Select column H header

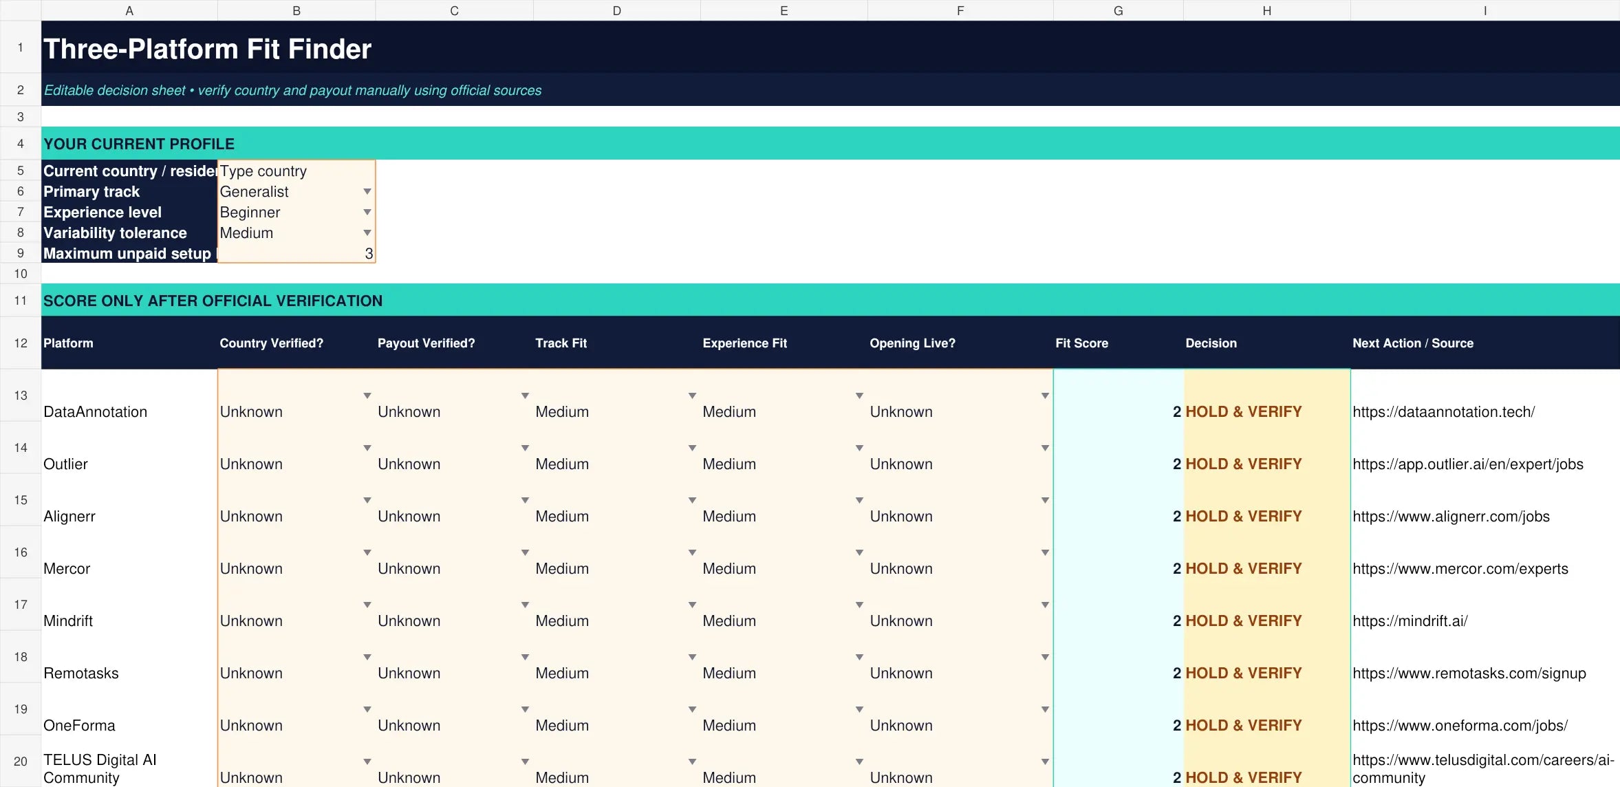pyautogui.click(x=1267, y=10)
